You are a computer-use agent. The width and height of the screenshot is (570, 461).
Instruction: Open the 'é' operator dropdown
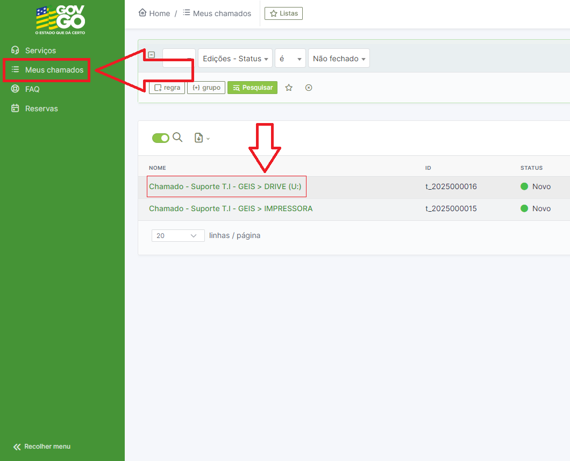(290, 59)
